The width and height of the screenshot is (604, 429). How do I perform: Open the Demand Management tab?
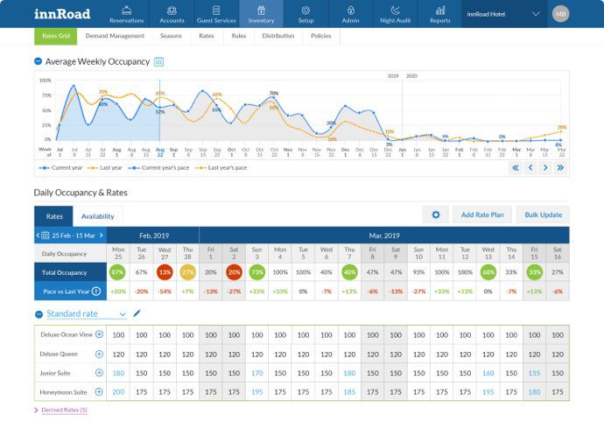pyautogui.click(x=115, y=36)
